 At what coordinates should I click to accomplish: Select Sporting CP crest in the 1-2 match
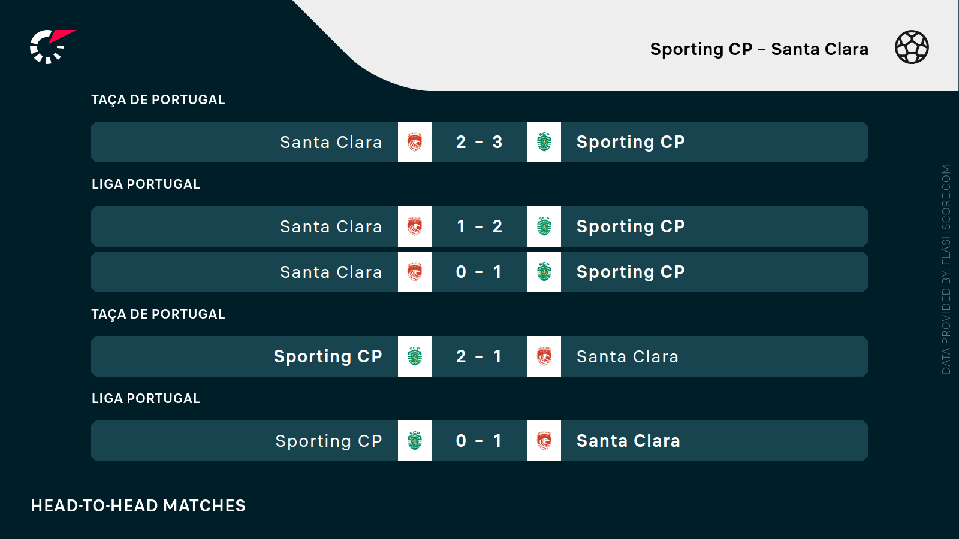tap(544, 226)
